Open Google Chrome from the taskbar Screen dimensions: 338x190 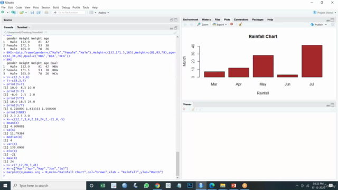157,185
